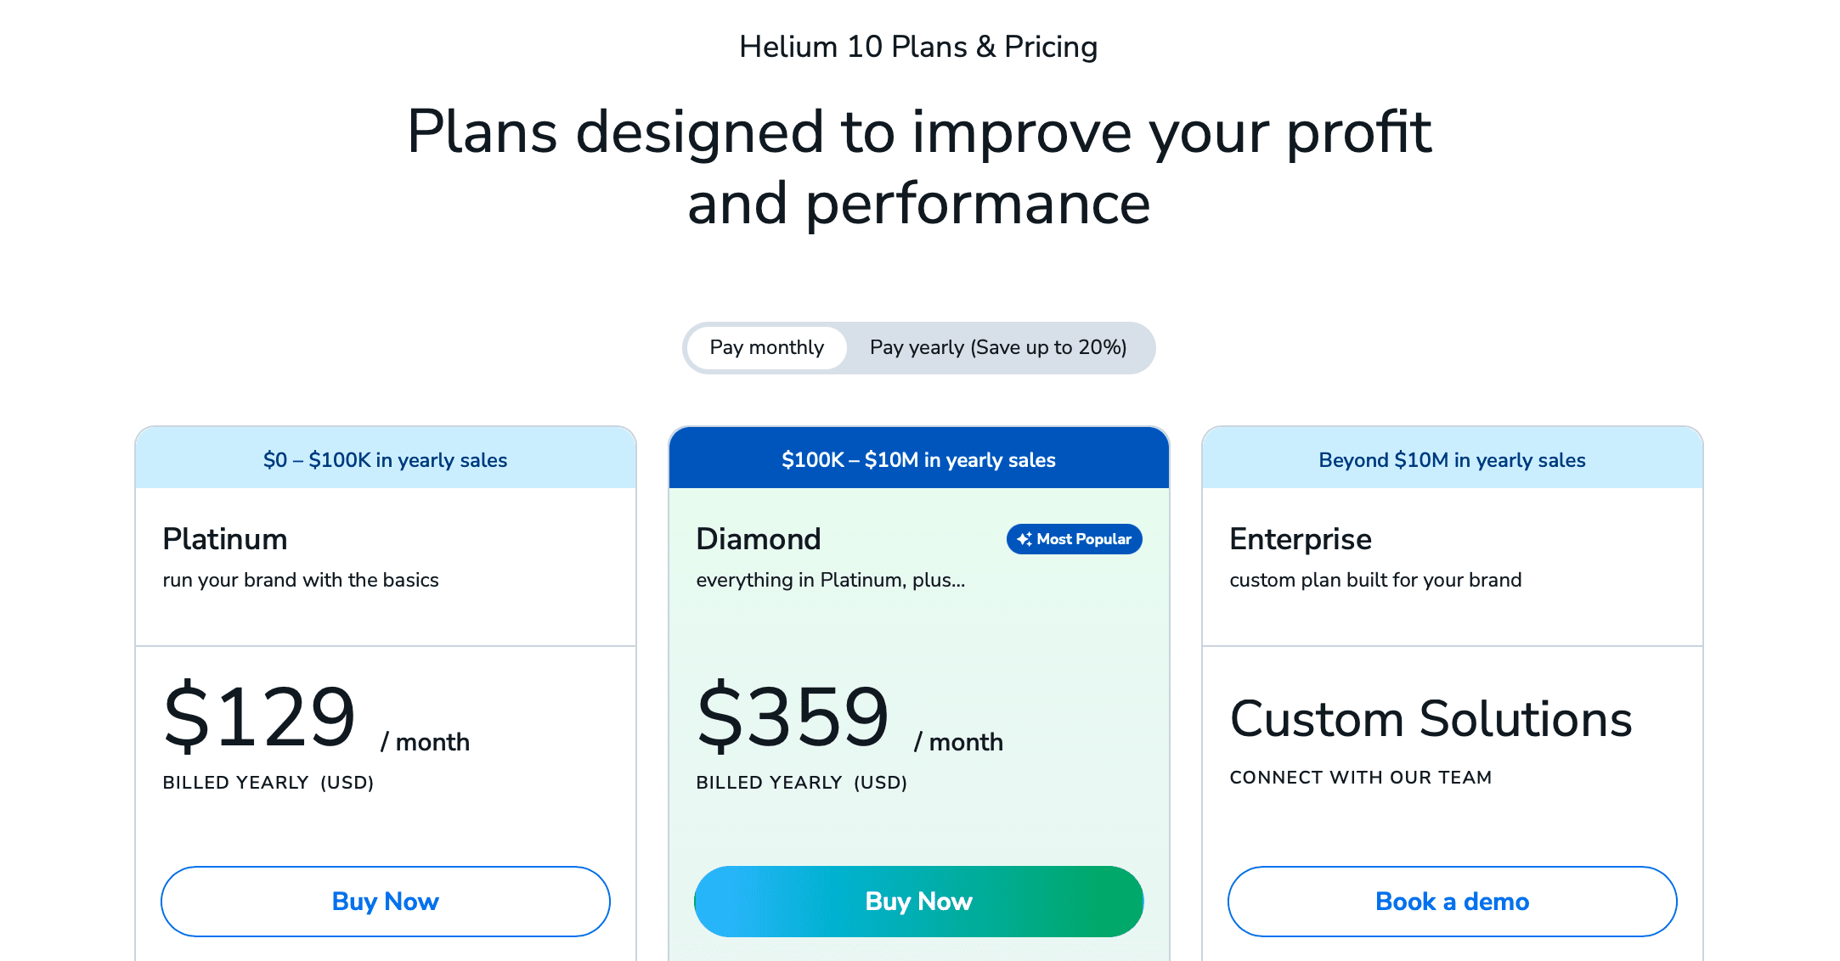Screen dimensions: 1840x961
Task: Click the Book a demo button
Action: tap(1452, 902)
